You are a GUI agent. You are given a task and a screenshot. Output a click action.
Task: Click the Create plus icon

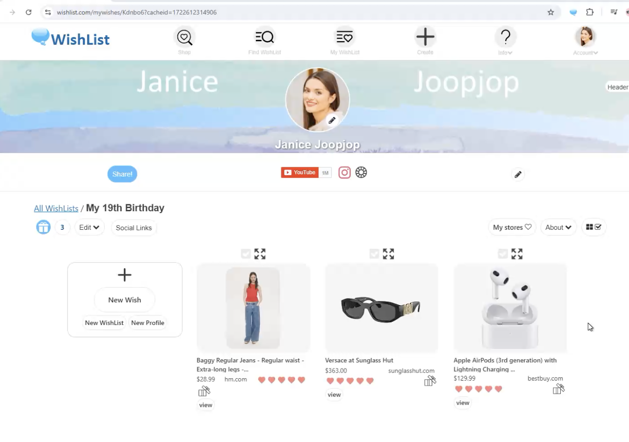coord(425,37)
